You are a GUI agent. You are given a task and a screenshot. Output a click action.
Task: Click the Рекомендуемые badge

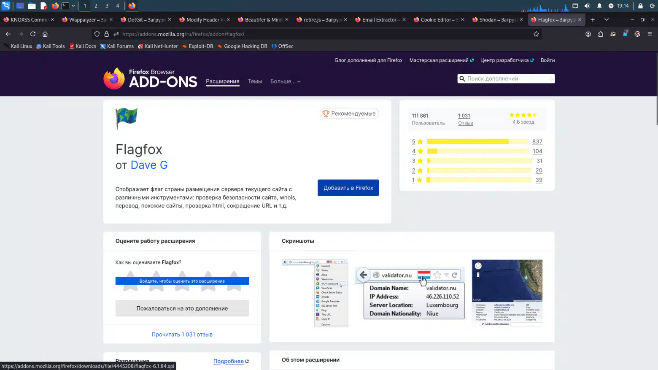click(x=349, y=113)
